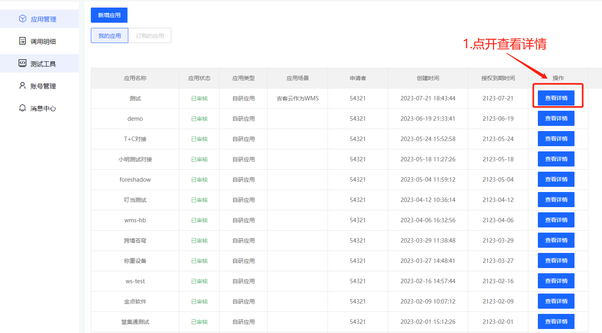Open 查看详情 for T+C对接

click(x=556, y=139)
